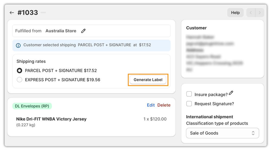Go to next order with right chevron
The image size is (271, 150).
(260, 13)
